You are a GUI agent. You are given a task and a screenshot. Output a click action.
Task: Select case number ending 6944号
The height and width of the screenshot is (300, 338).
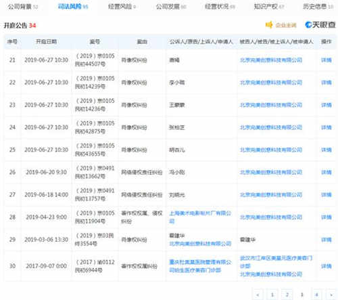95,266
